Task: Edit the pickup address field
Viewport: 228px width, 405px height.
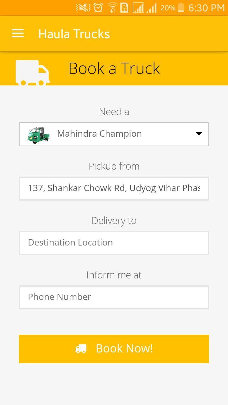Action: tap(114, 189)
